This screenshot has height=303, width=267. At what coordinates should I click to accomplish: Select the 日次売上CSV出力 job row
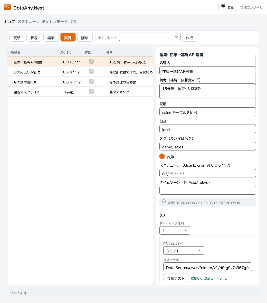coord(80,71)
